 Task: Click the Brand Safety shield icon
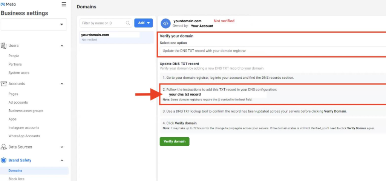[x=3, y=160]
